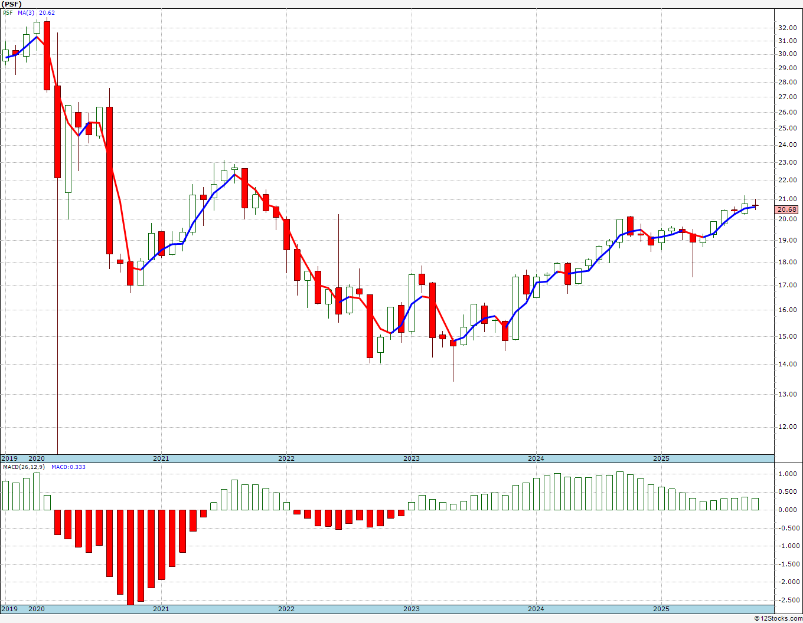
Task: Click the 28.00 price axis label
Action: [x=787, y=82]
